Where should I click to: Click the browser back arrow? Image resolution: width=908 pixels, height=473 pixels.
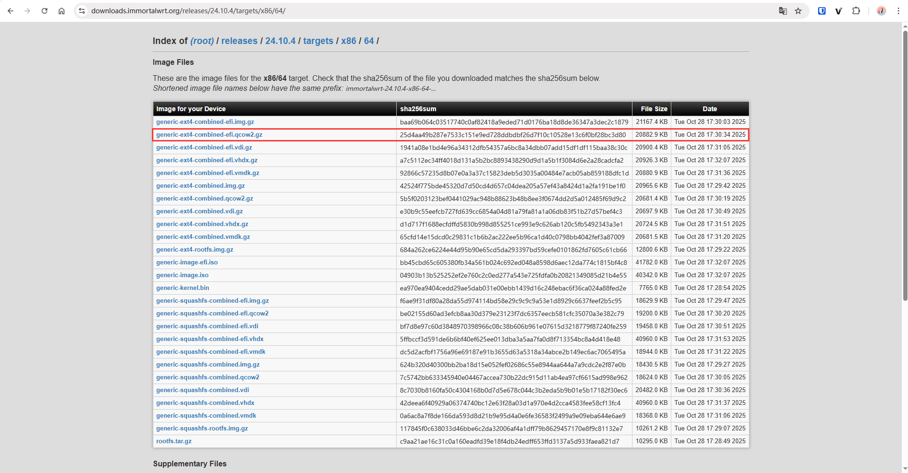point(10,11)
